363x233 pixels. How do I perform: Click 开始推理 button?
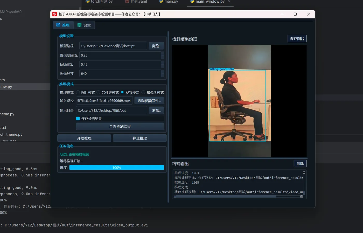(x=84, y=138)
